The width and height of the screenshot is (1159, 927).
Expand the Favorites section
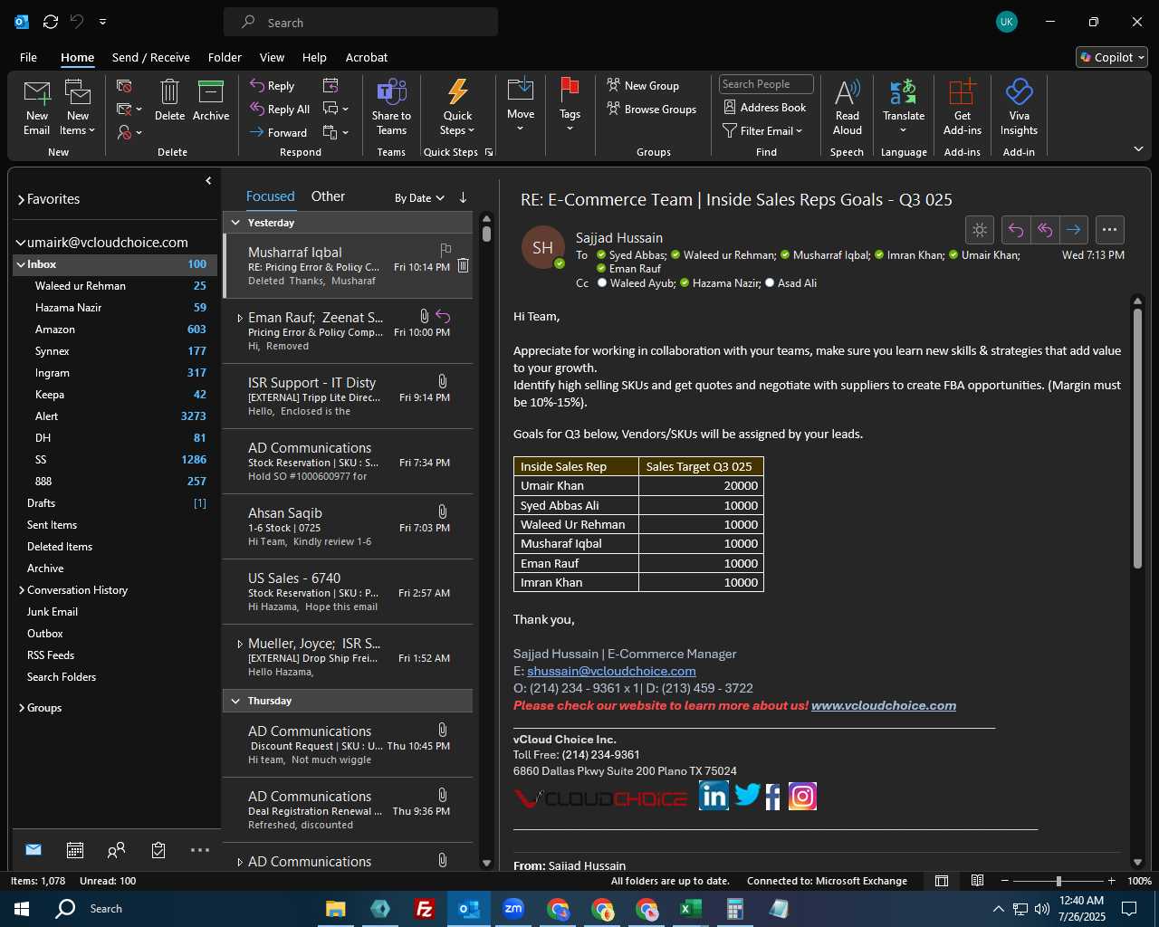[x=21, y=199]
